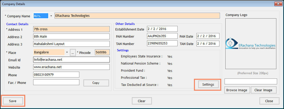Click the TAN Number field

tap(162, 43)
